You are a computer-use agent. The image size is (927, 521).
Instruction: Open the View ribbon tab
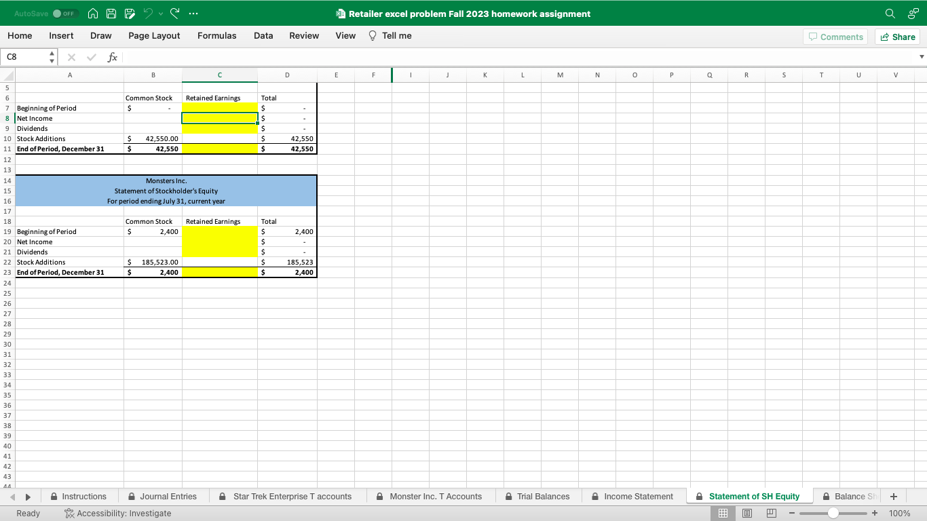(x=345, y=36)
